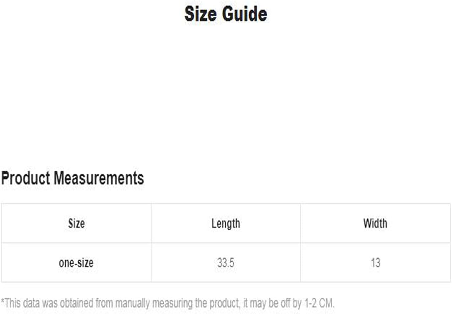The image size is (452, 314).
Task: Click the measurement disclaimer footnote text
Action: pos(168,303)
